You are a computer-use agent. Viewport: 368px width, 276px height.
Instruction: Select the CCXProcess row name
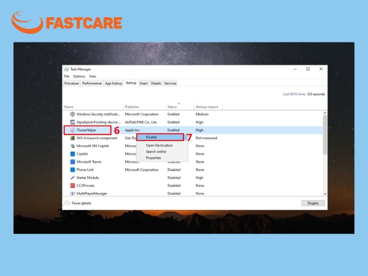[x=85, y=186]
